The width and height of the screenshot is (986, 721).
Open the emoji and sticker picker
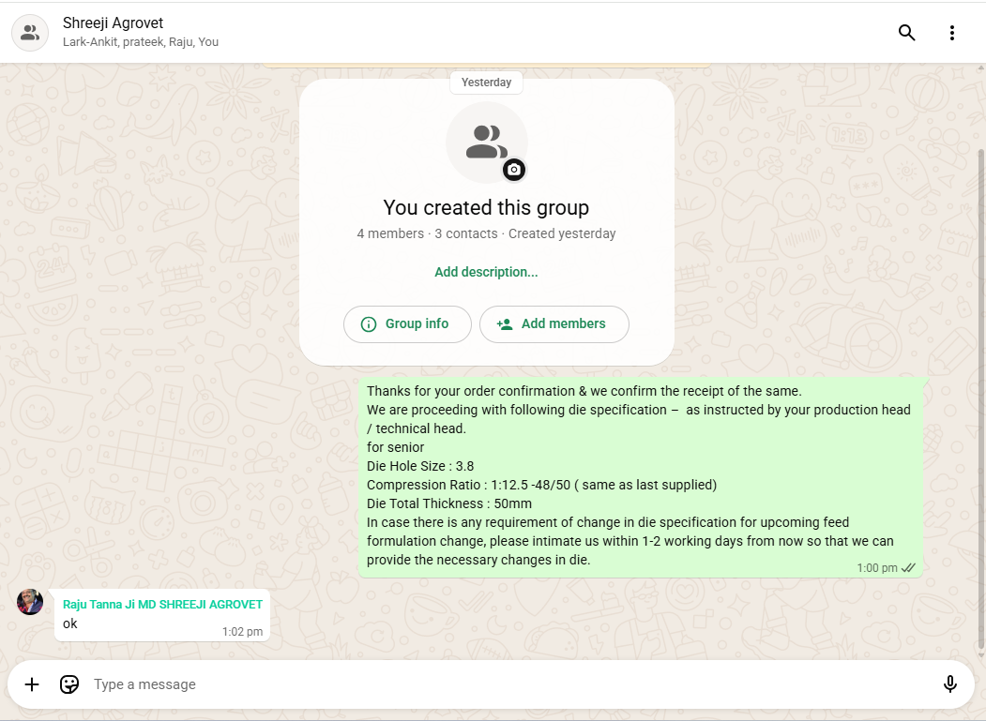[x=69, y=684]
